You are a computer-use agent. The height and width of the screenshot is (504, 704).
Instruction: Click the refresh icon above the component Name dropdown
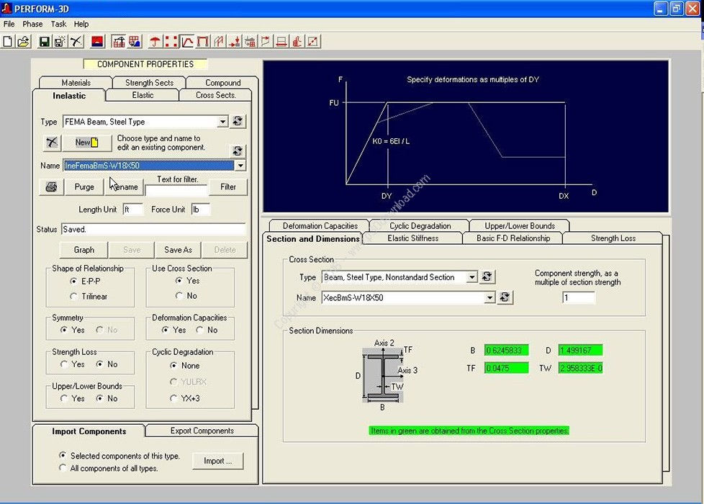coord(238,151)
